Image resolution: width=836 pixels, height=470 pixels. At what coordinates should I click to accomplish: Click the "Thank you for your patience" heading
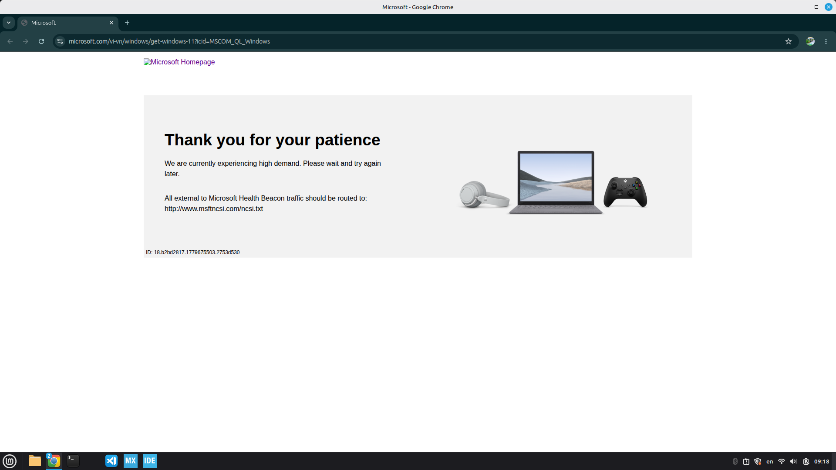point(272,140)
